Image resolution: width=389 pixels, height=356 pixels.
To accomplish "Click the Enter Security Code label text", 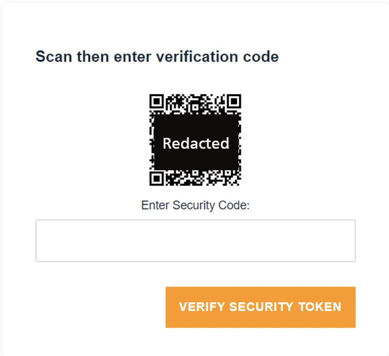I will (x=196, y=205).
